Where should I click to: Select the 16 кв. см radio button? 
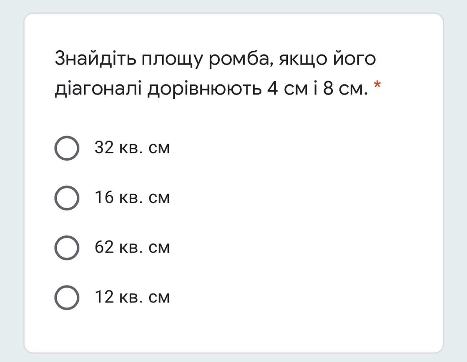tap(67, 198)
